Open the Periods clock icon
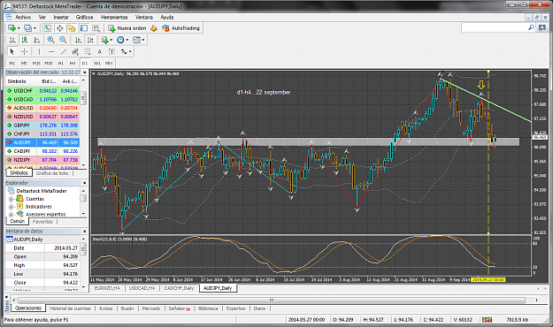The width and height of the screenshot is (553, 327). [120, 40]
